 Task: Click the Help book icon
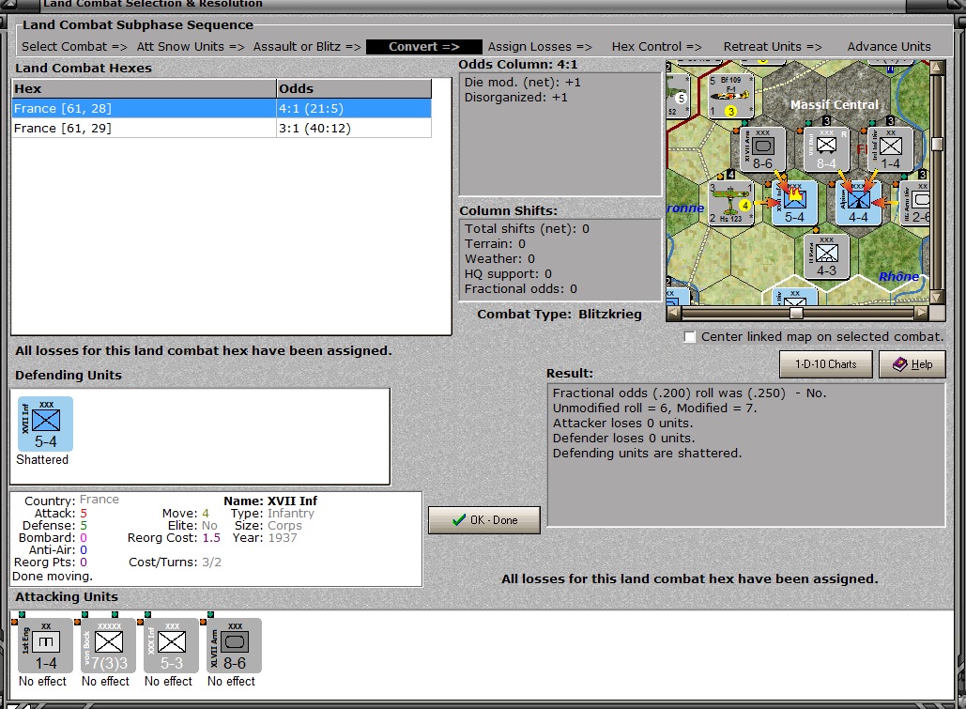[x=899, y=364]
